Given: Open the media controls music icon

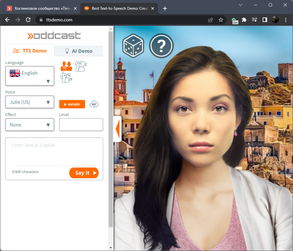Looking at the screenshot, I should click(x=254, y=20).
